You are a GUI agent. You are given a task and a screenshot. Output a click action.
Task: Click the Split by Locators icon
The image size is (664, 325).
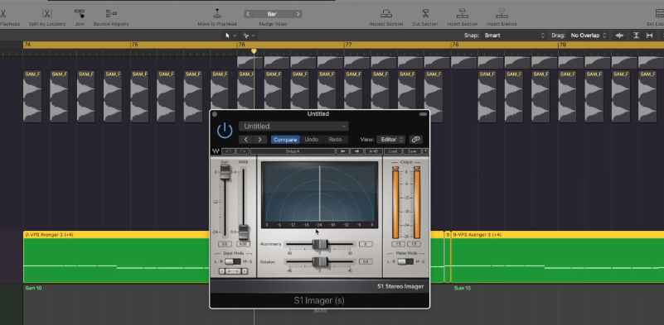pos(47,13)
